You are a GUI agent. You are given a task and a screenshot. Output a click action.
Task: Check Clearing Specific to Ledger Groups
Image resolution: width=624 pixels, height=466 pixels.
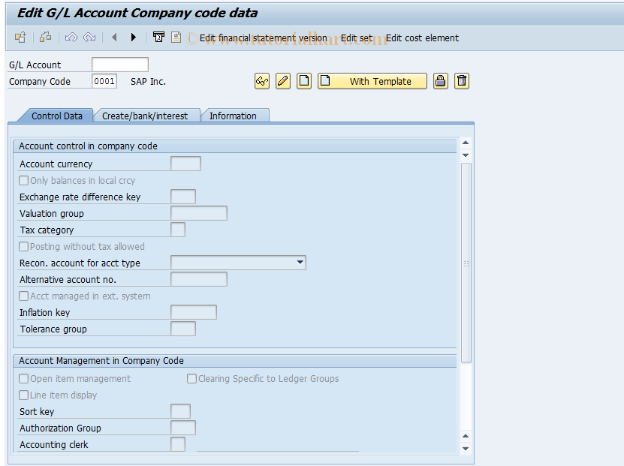tap(191, 378)
